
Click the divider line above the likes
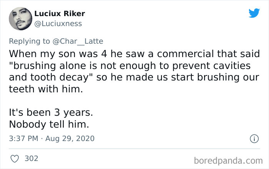[x=134, y=149]
